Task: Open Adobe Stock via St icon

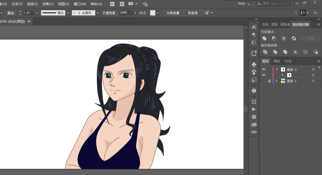Action: click(x=122, y=4)
